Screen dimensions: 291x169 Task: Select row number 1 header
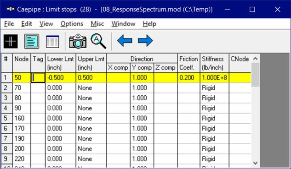(7, 78)
